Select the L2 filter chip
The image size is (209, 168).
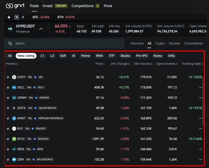coord(52,56)
